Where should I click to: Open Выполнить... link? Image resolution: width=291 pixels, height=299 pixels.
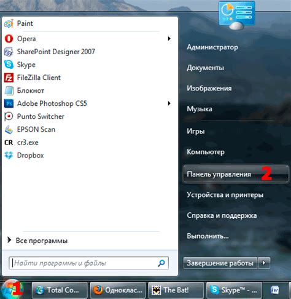(x=208, y=236)
